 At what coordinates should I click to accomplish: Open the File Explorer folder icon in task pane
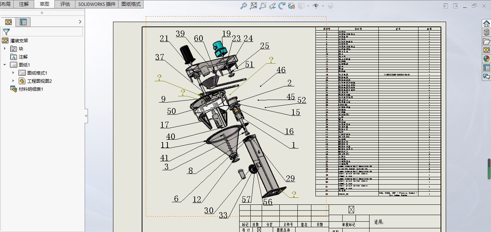coord(486,41)
